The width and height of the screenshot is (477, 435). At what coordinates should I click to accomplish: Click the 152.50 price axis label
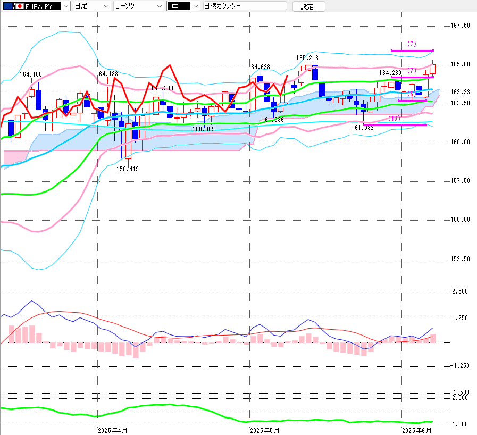pos(461,259)
